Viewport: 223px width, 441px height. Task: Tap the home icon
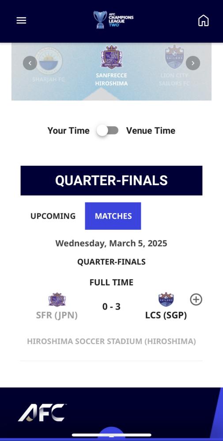[x=203, y=21]
